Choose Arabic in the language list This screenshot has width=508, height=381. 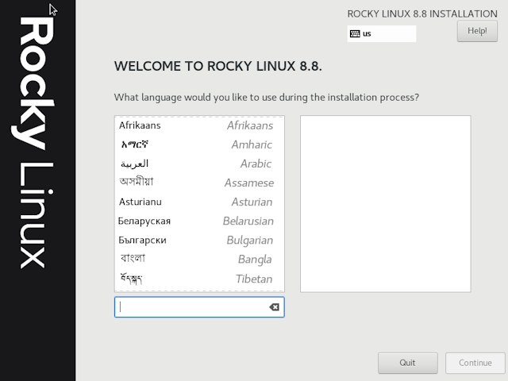195,164
